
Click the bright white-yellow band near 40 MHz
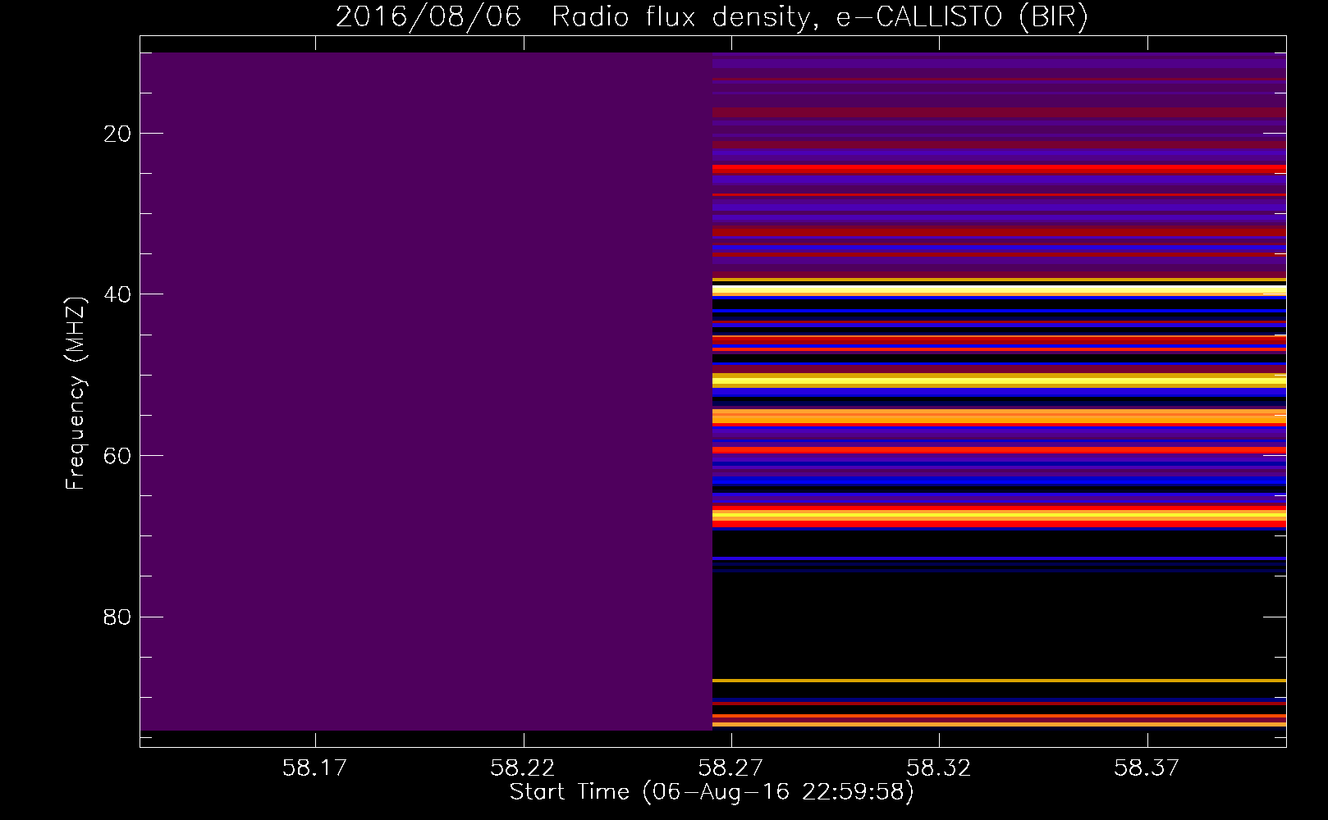pos(999,290)
